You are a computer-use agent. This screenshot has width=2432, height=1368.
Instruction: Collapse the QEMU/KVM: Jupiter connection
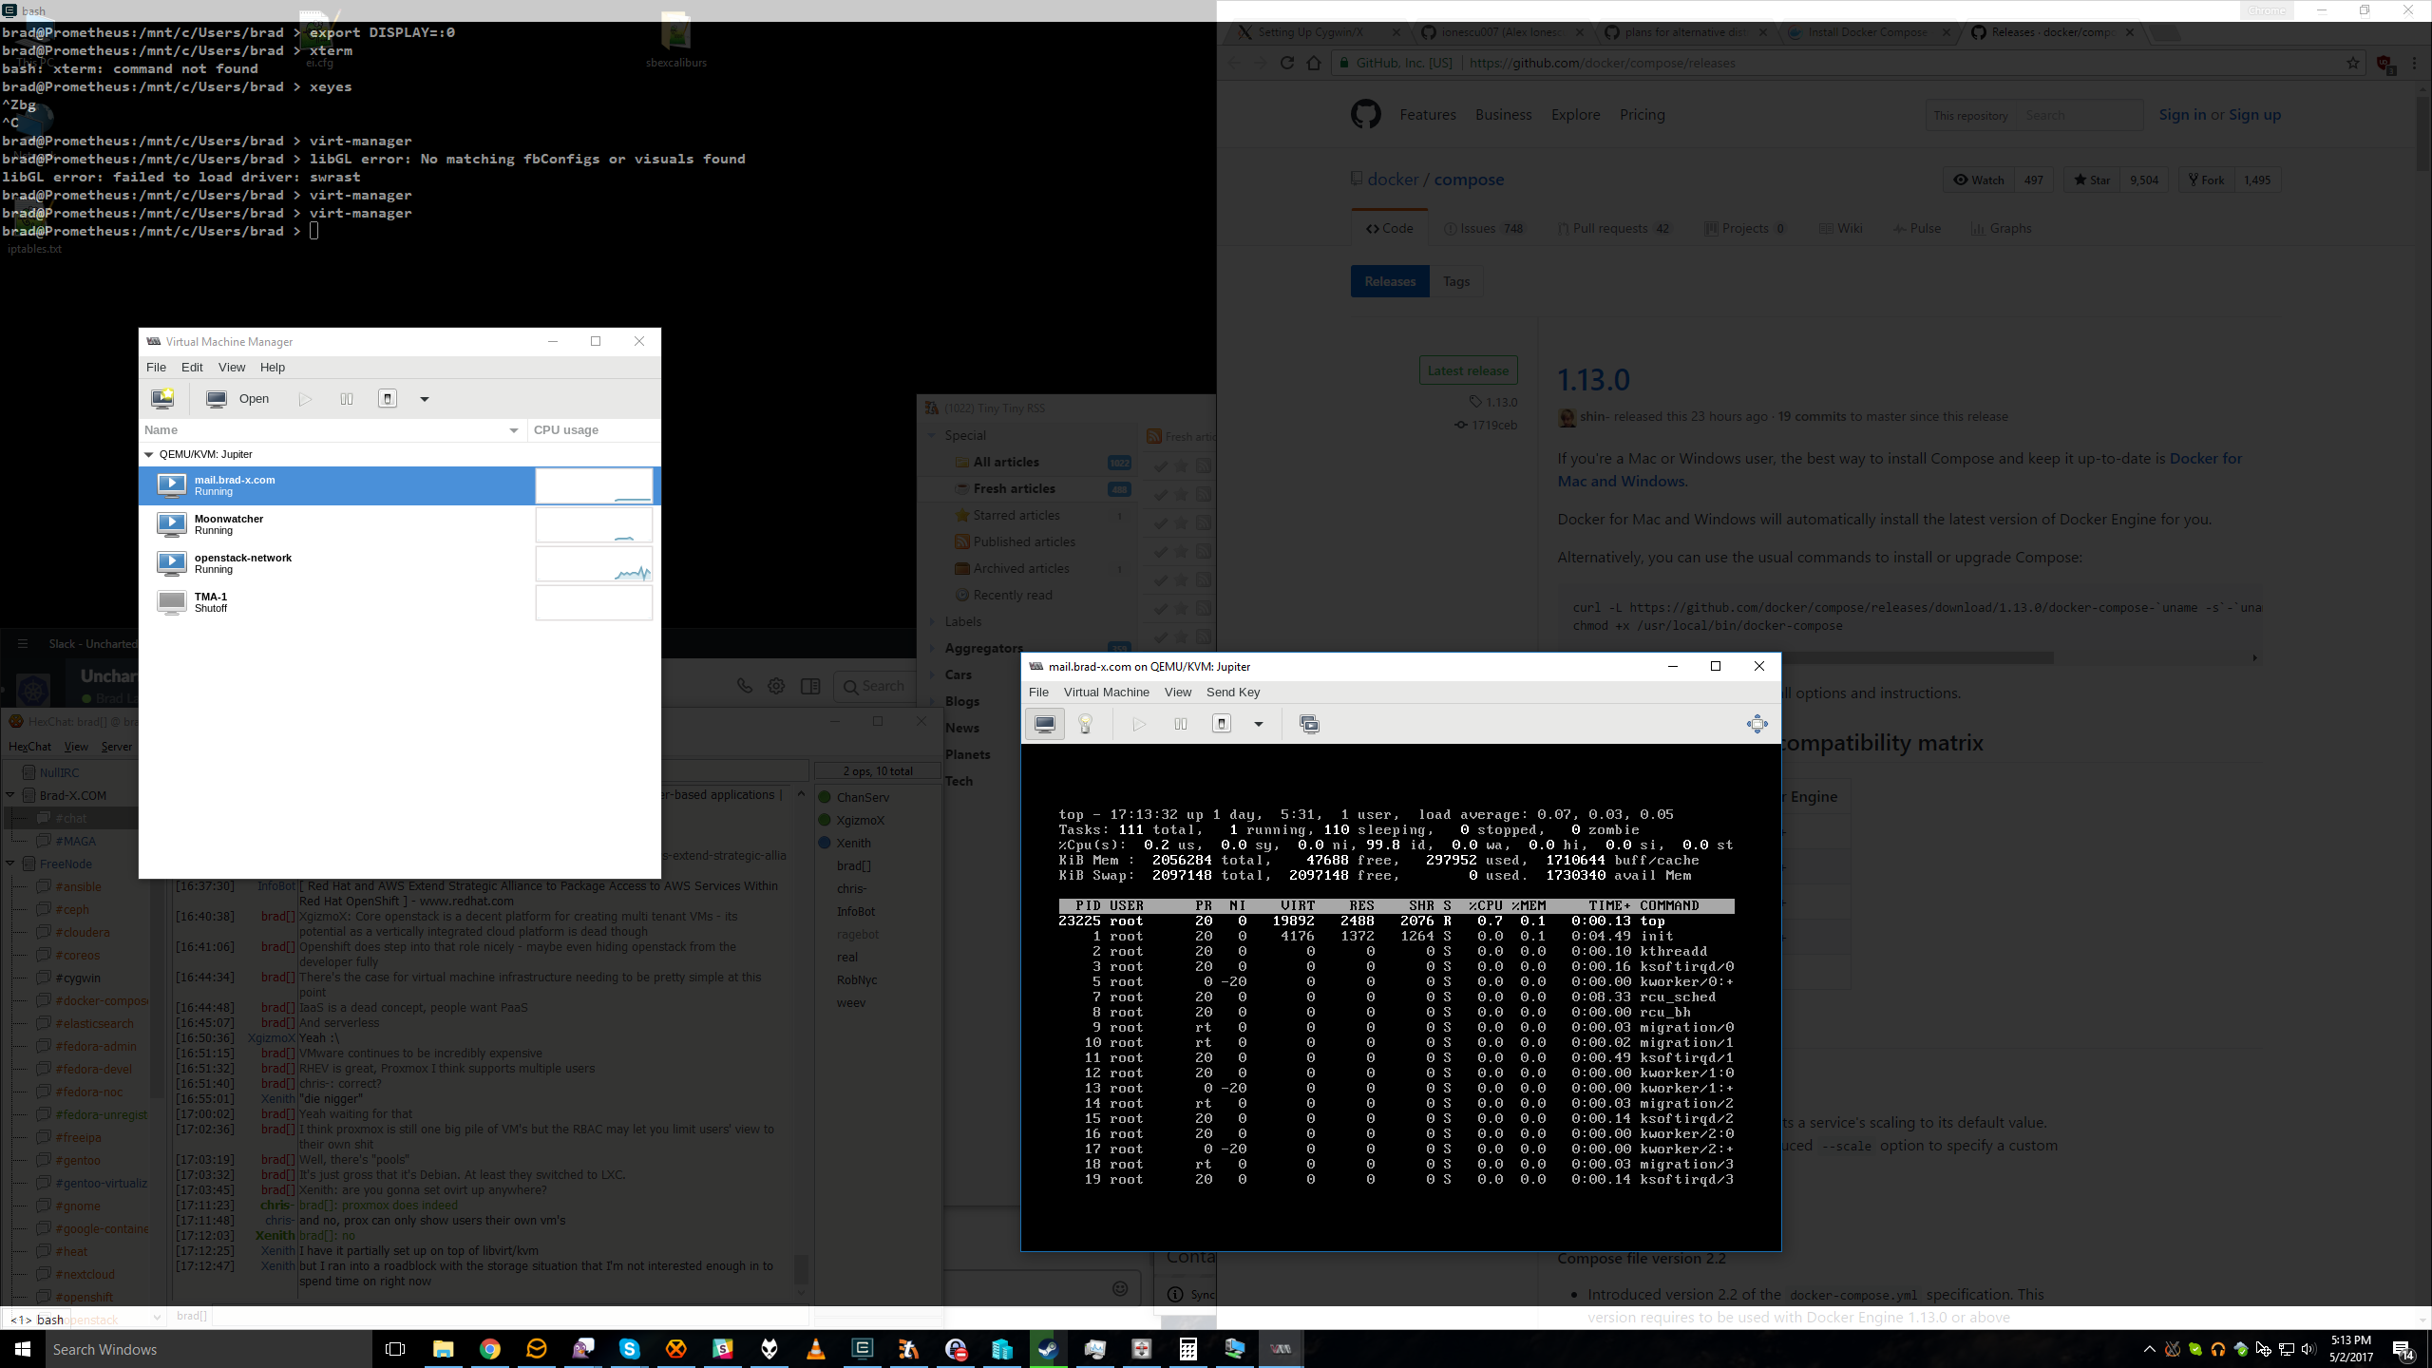click(149, 454)
